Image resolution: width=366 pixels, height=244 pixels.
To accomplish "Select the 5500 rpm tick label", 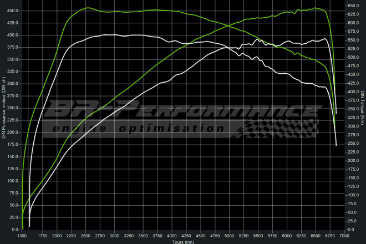I will [258, 236].
